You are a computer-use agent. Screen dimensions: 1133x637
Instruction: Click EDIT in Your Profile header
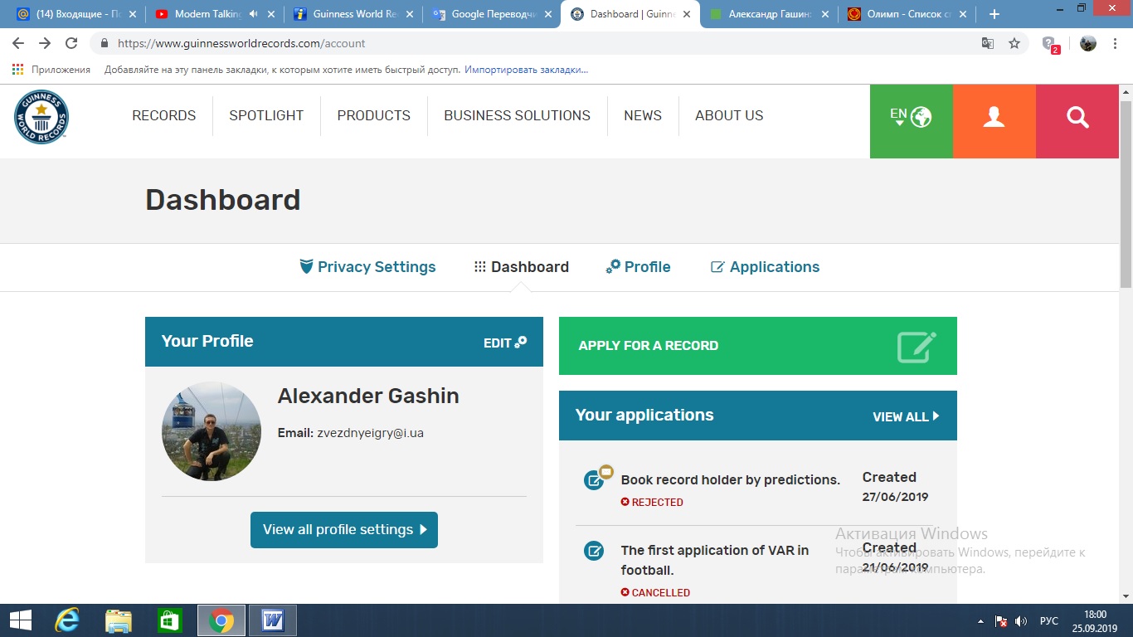pyautogui.click(x=505, y=343)
